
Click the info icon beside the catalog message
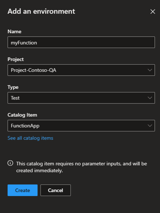(x=10, y=163)
